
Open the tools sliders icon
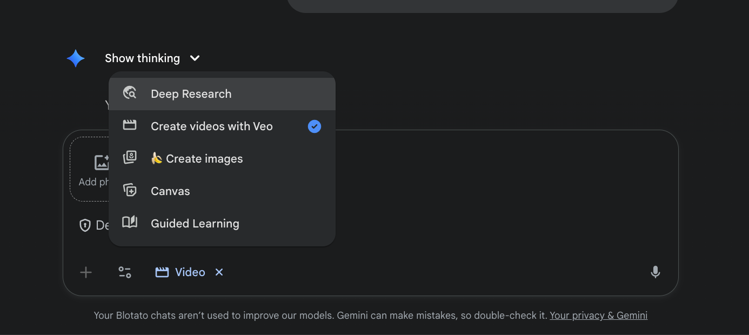click(x=125, y=272)
